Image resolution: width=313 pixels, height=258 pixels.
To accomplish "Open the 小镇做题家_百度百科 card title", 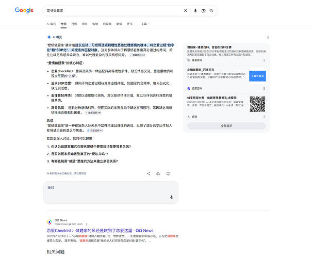I will [x=201, y=70].
